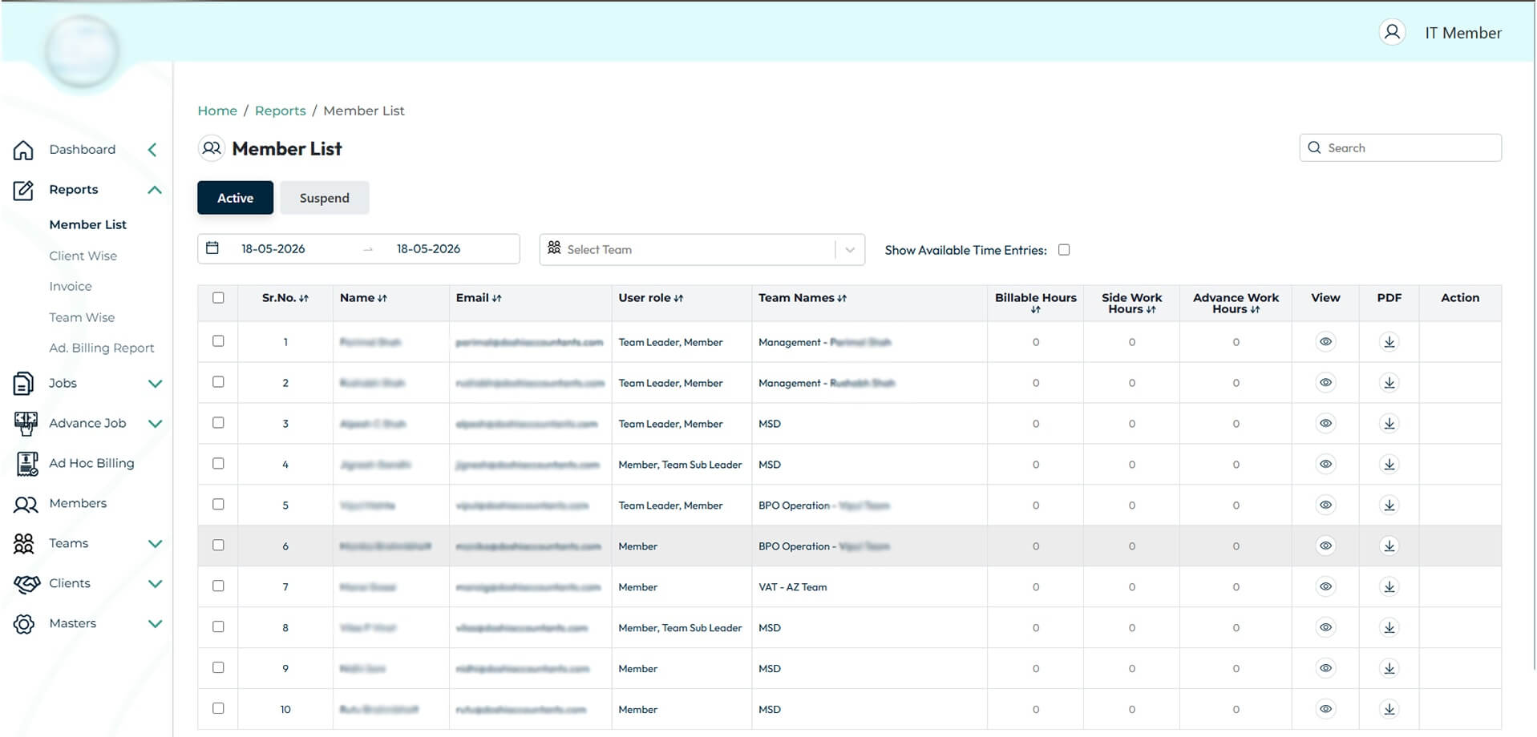Screen dimensions: 1537x737
Task: Check the checkbox for row 5
Action: [218, 505]
